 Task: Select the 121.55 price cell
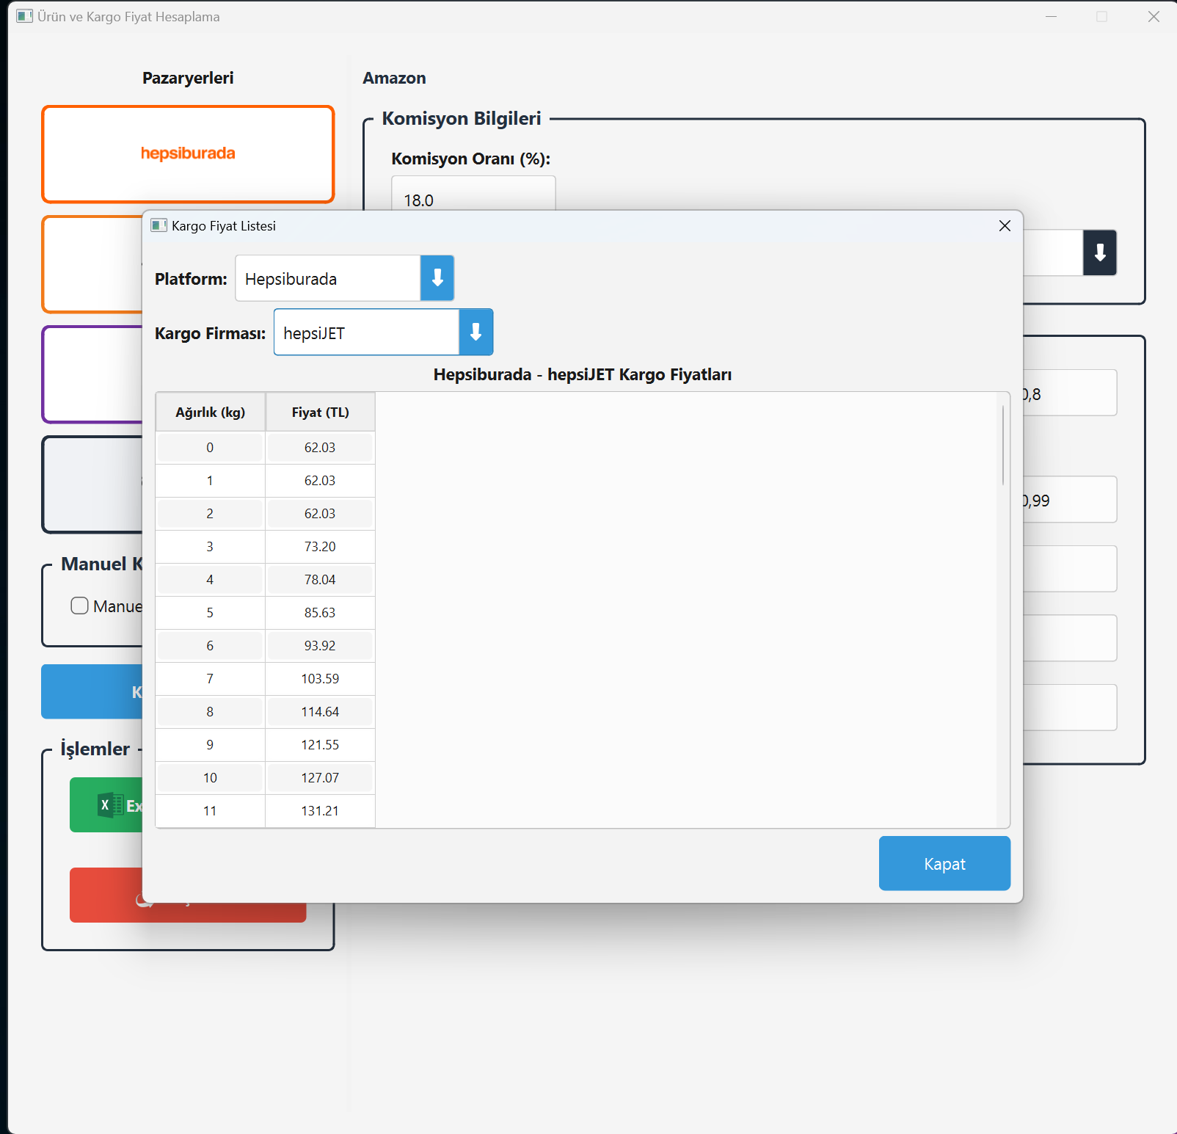320,745
